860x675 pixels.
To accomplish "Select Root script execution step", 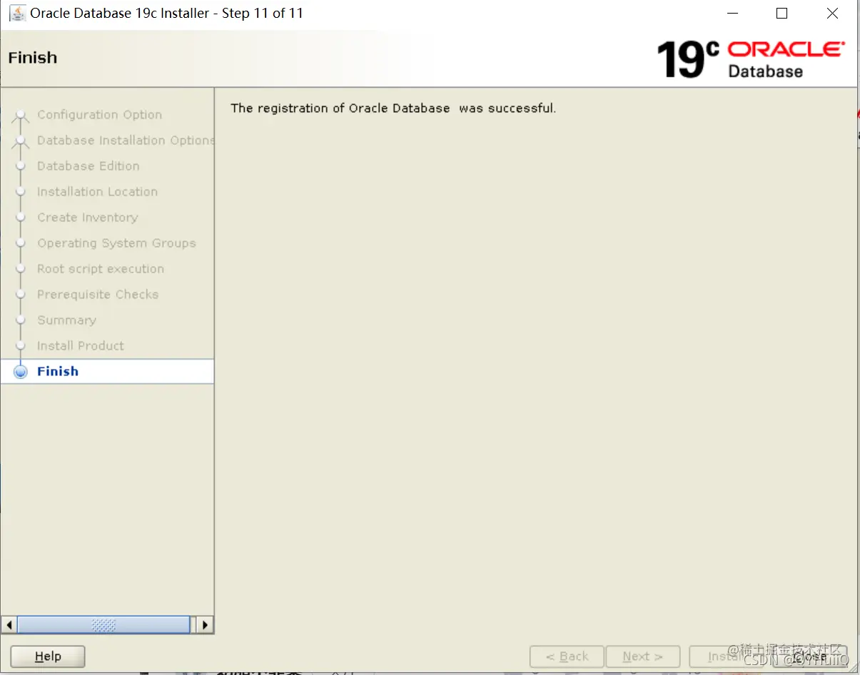I will pos(101,269).
